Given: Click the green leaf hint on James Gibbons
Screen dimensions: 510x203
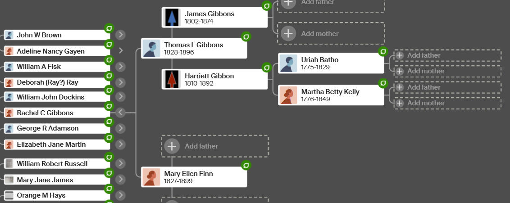Looking at the screenshot, I should pos(267,5).
